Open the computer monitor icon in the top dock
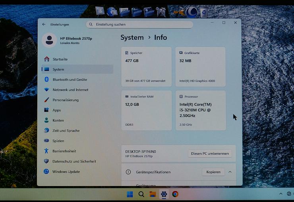The image size is (294, 202). pos(100,11)
